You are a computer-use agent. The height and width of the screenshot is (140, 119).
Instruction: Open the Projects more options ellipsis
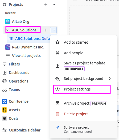click(x=53, y=5)
